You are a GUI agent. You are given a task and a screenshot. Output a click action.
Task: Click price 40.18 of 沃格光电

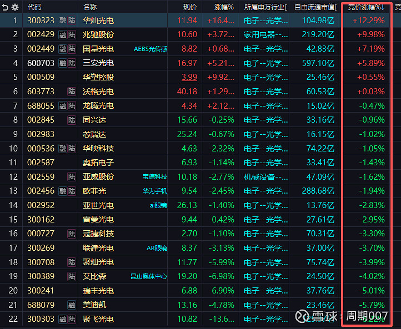click(187, 92)
